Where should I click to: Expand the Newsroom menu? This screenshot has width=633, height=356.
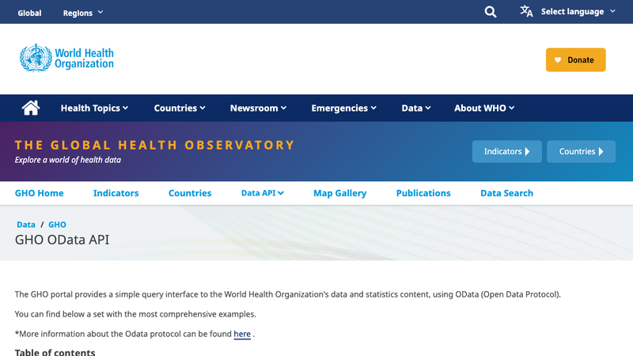[x=259, y=108]
